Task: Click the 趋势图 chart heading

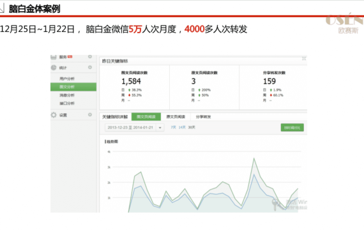Action: click(x=112, y=141)
